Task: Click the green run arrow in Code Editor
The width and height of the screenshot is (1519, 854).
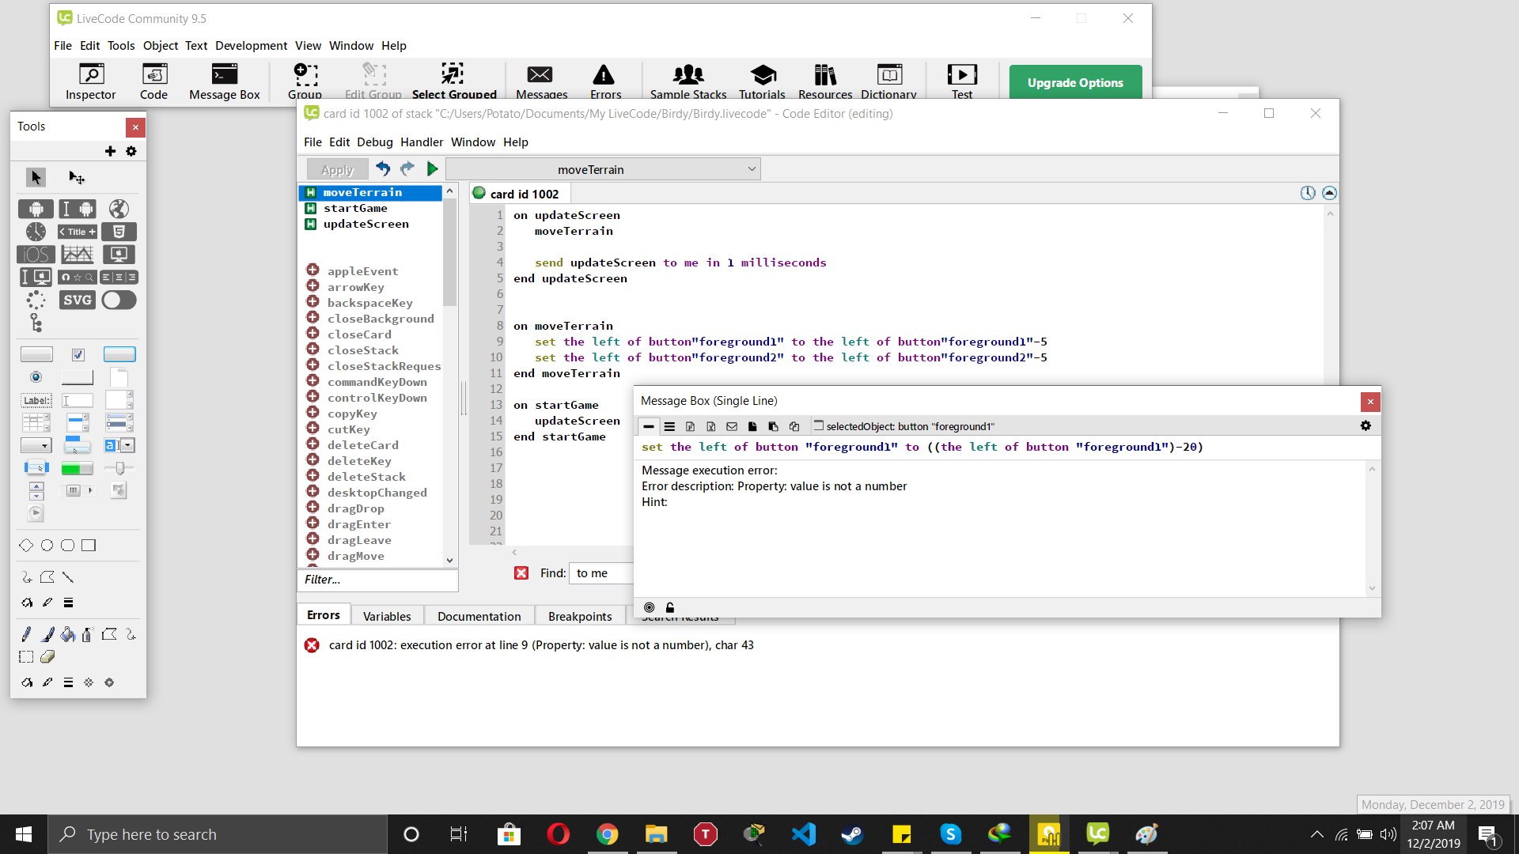Action: pos(432,168)
